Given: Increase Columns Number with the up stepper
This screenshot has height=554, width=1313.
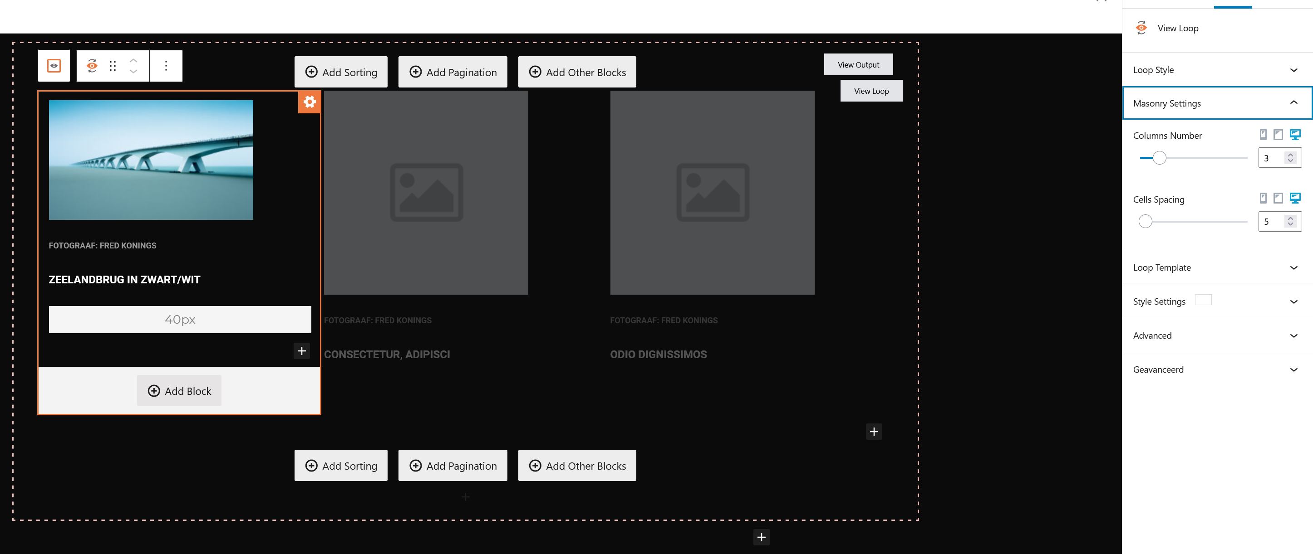Looking at the screenshot, I should 1291,155.
